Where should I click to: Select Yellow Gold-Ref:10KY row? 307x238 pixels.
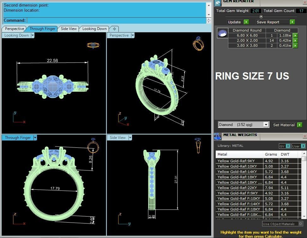click(x=258, y=166)
